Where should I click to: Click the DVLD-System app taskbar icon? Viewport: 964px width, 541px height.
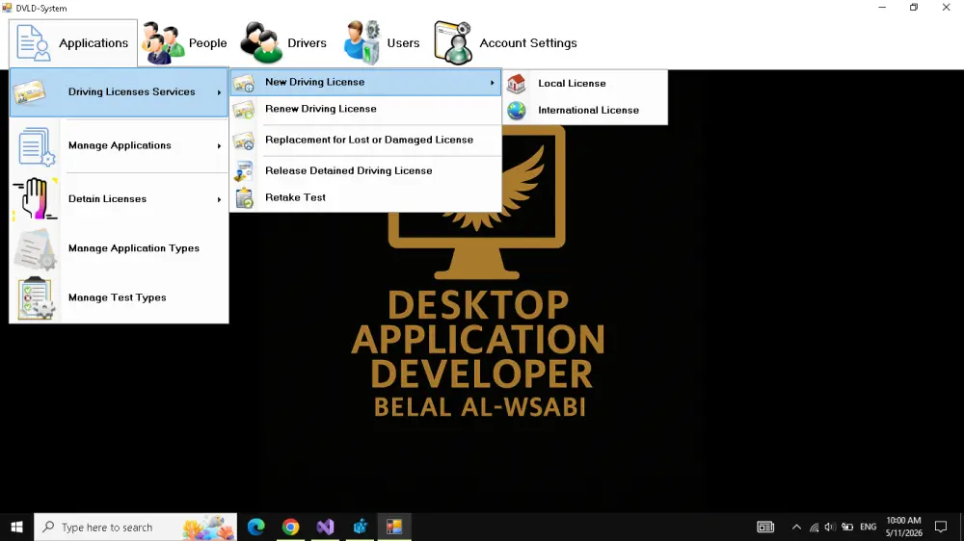tap(394, 527)
